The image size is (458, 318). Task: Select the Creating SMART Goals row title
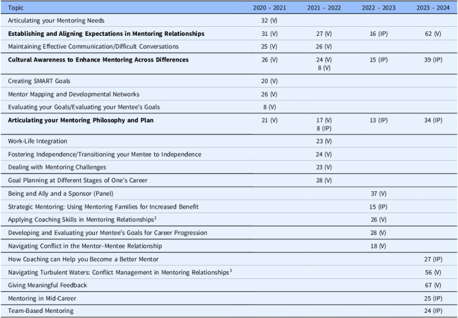(39, 81)
